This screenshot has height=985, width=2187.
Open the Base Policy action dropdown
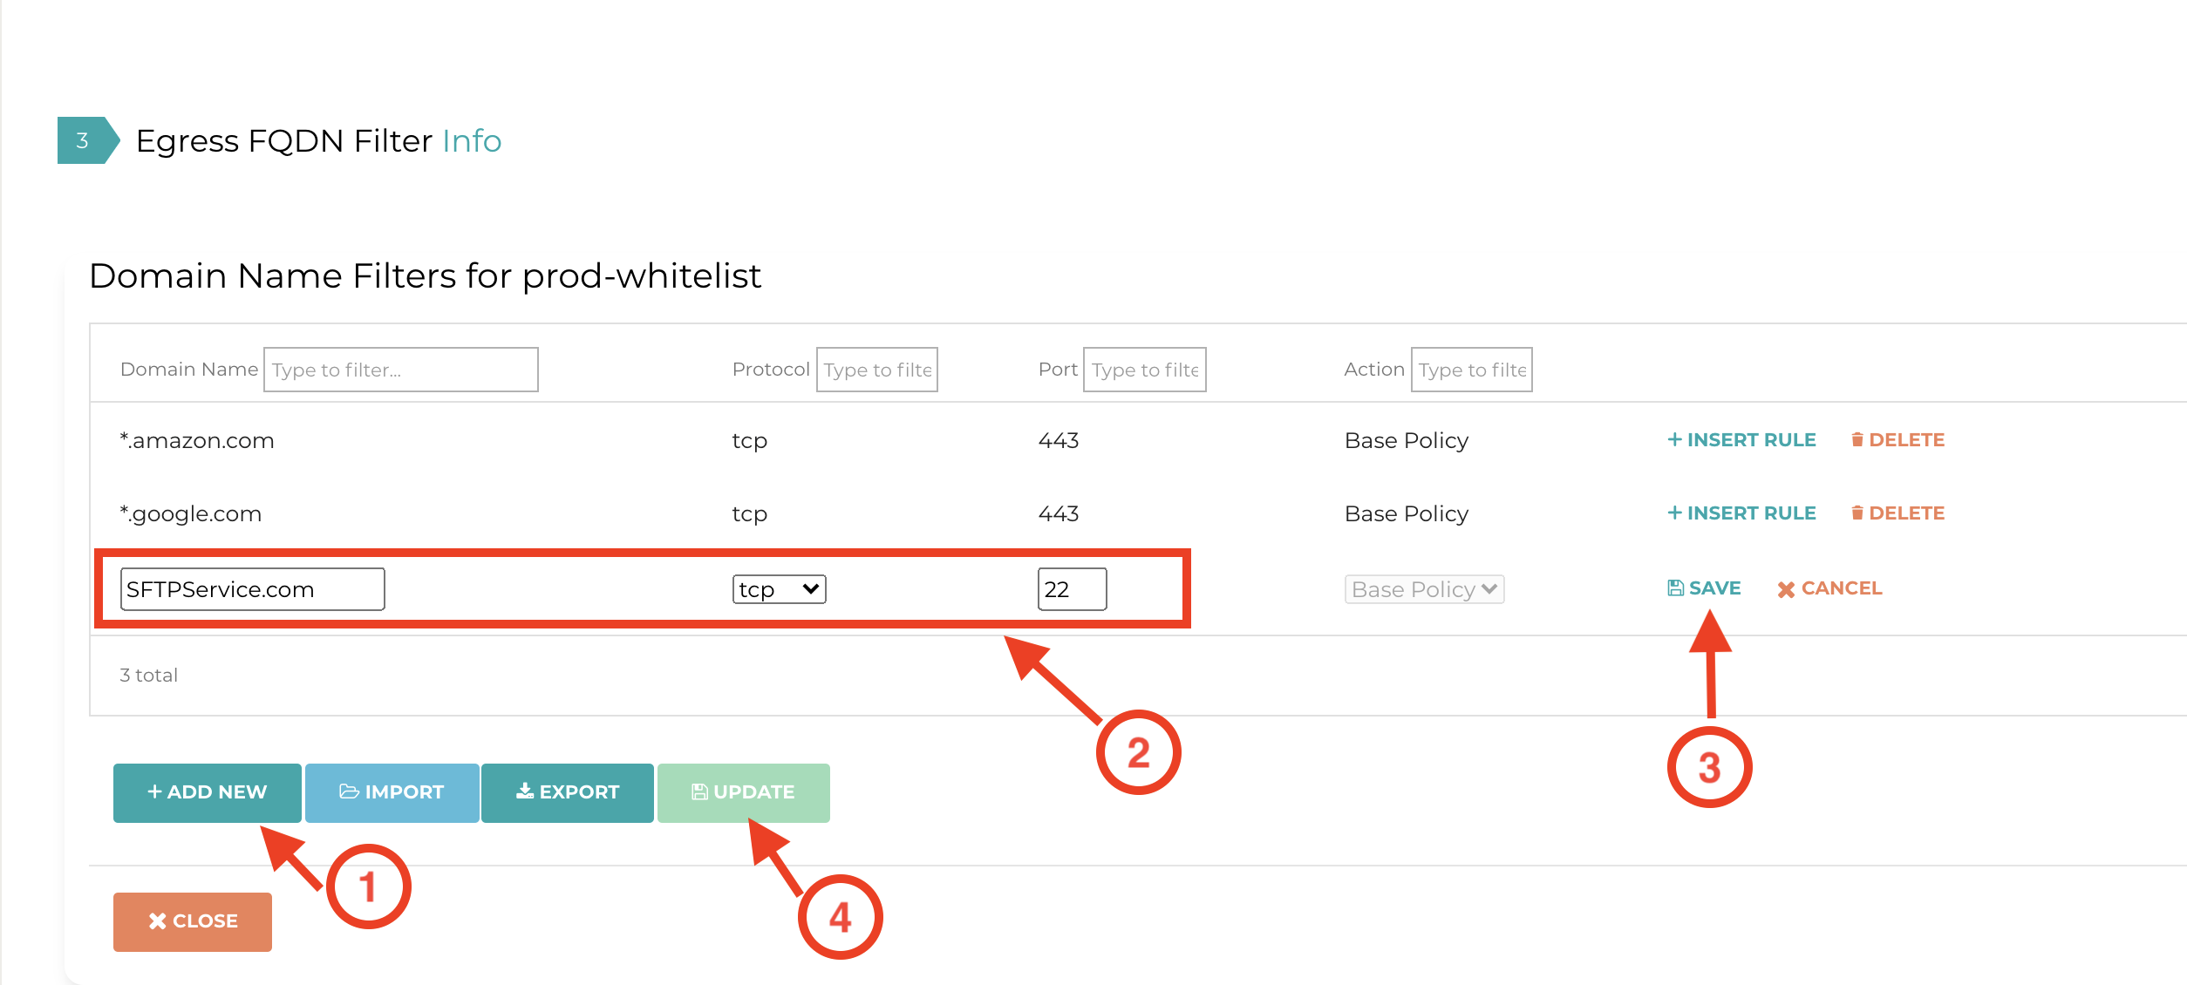pos(1424,589)
